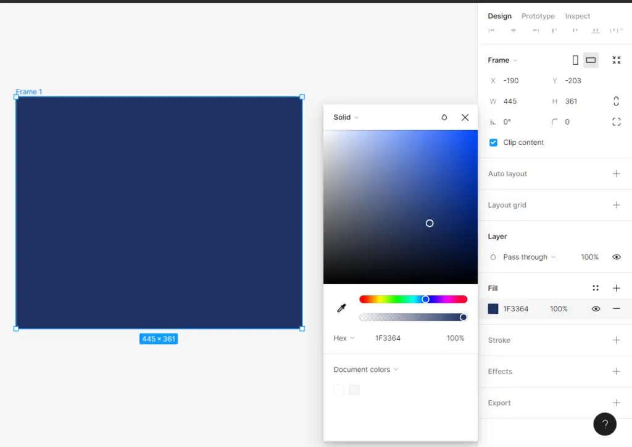Click the align right icon
The height and width of the screenshot is (447, 632).
[x=535, y=31]
